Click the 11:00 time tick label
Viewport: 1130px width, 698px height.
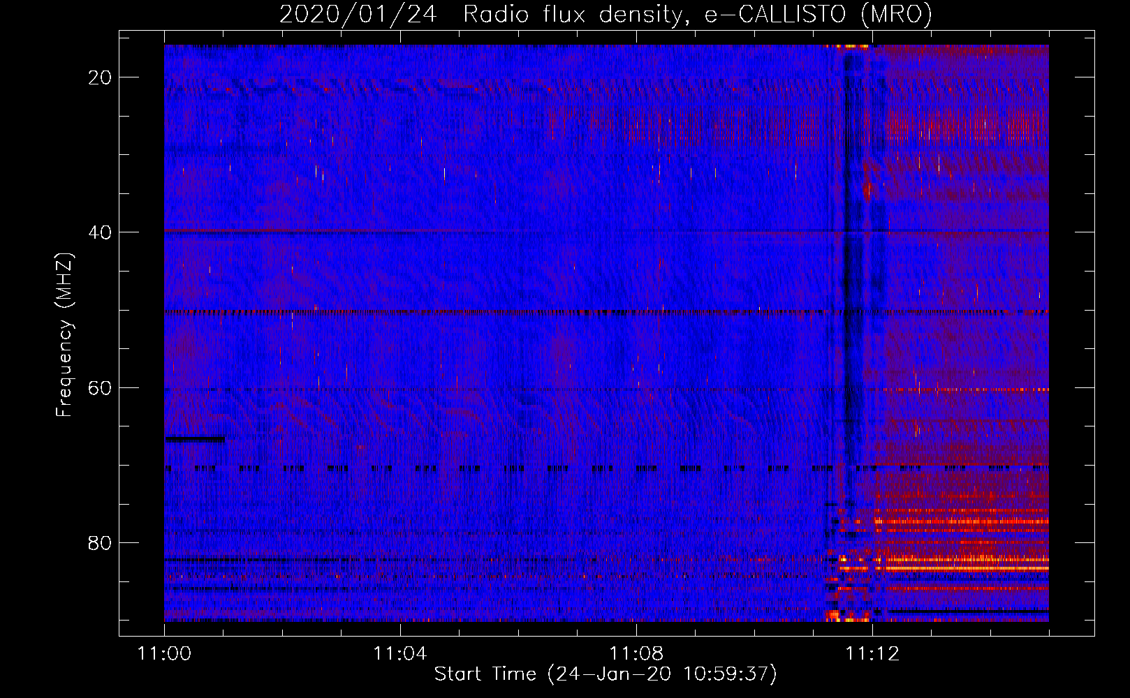coord(164,654)
